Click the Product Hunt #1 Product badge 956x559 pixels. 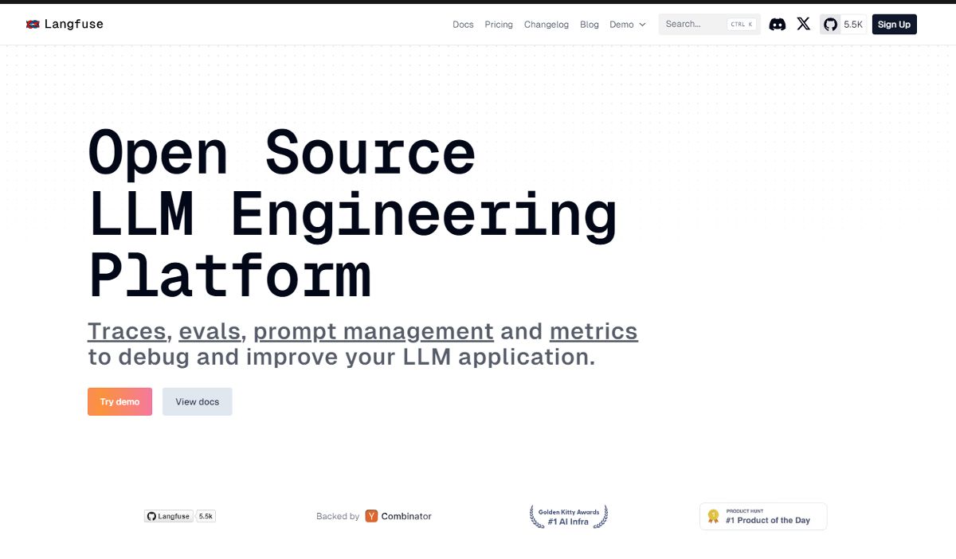pyautogui.click(x=762, y=516)
